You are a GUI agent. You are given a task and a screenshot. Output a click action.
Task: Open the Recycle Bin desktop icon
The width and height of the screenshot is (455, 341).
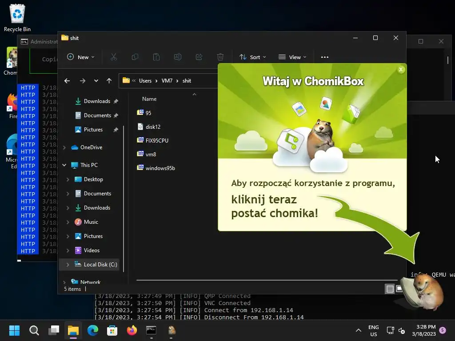pos(17,17)
